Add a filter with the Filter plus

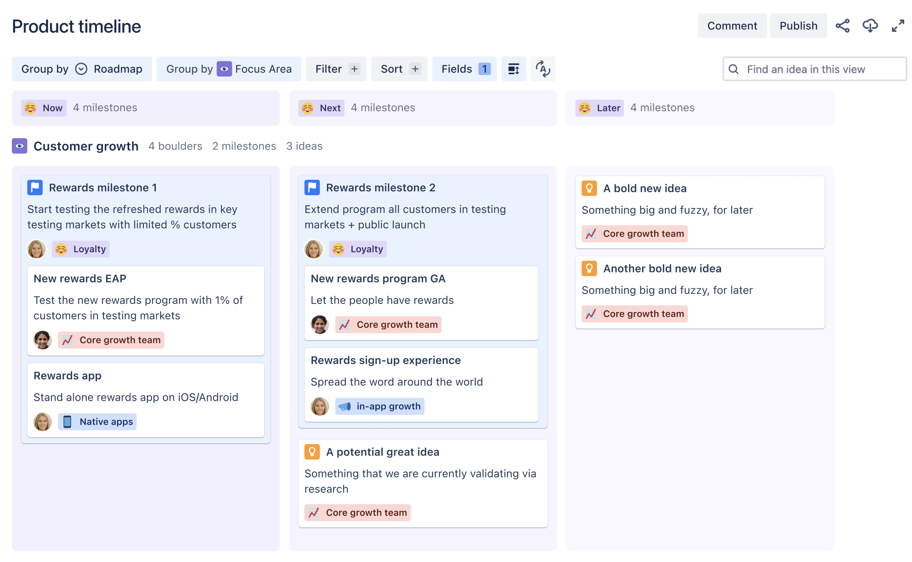pyautogui.click(x=354, y=69)
